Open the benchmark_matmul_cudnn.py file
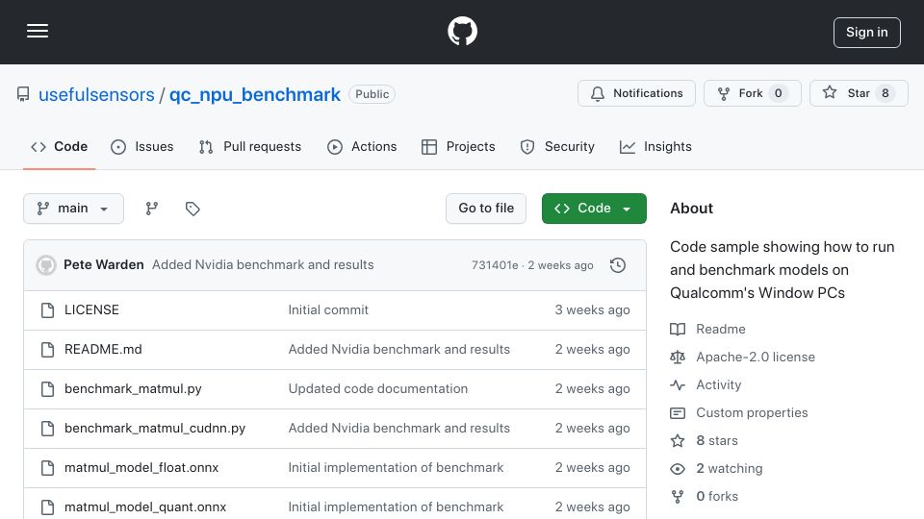 [155, 429]
